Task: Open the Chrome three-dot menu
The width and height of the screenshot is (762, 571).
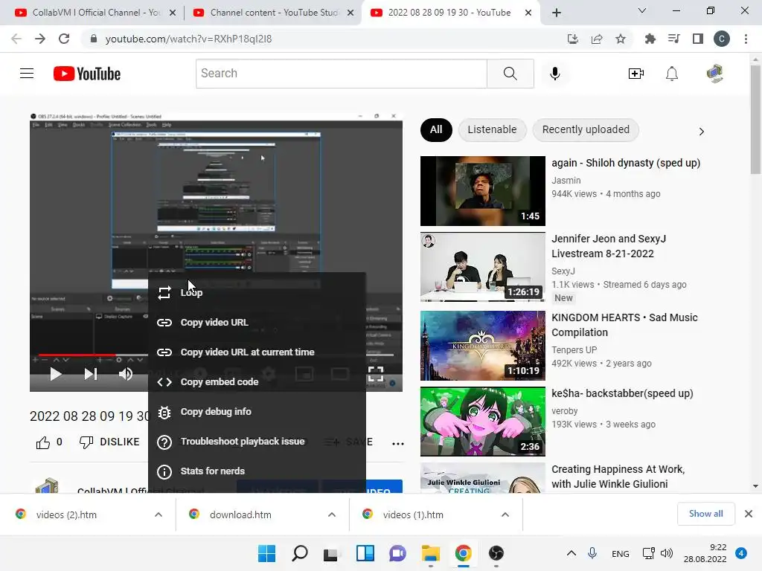Action: click(746, 39)
